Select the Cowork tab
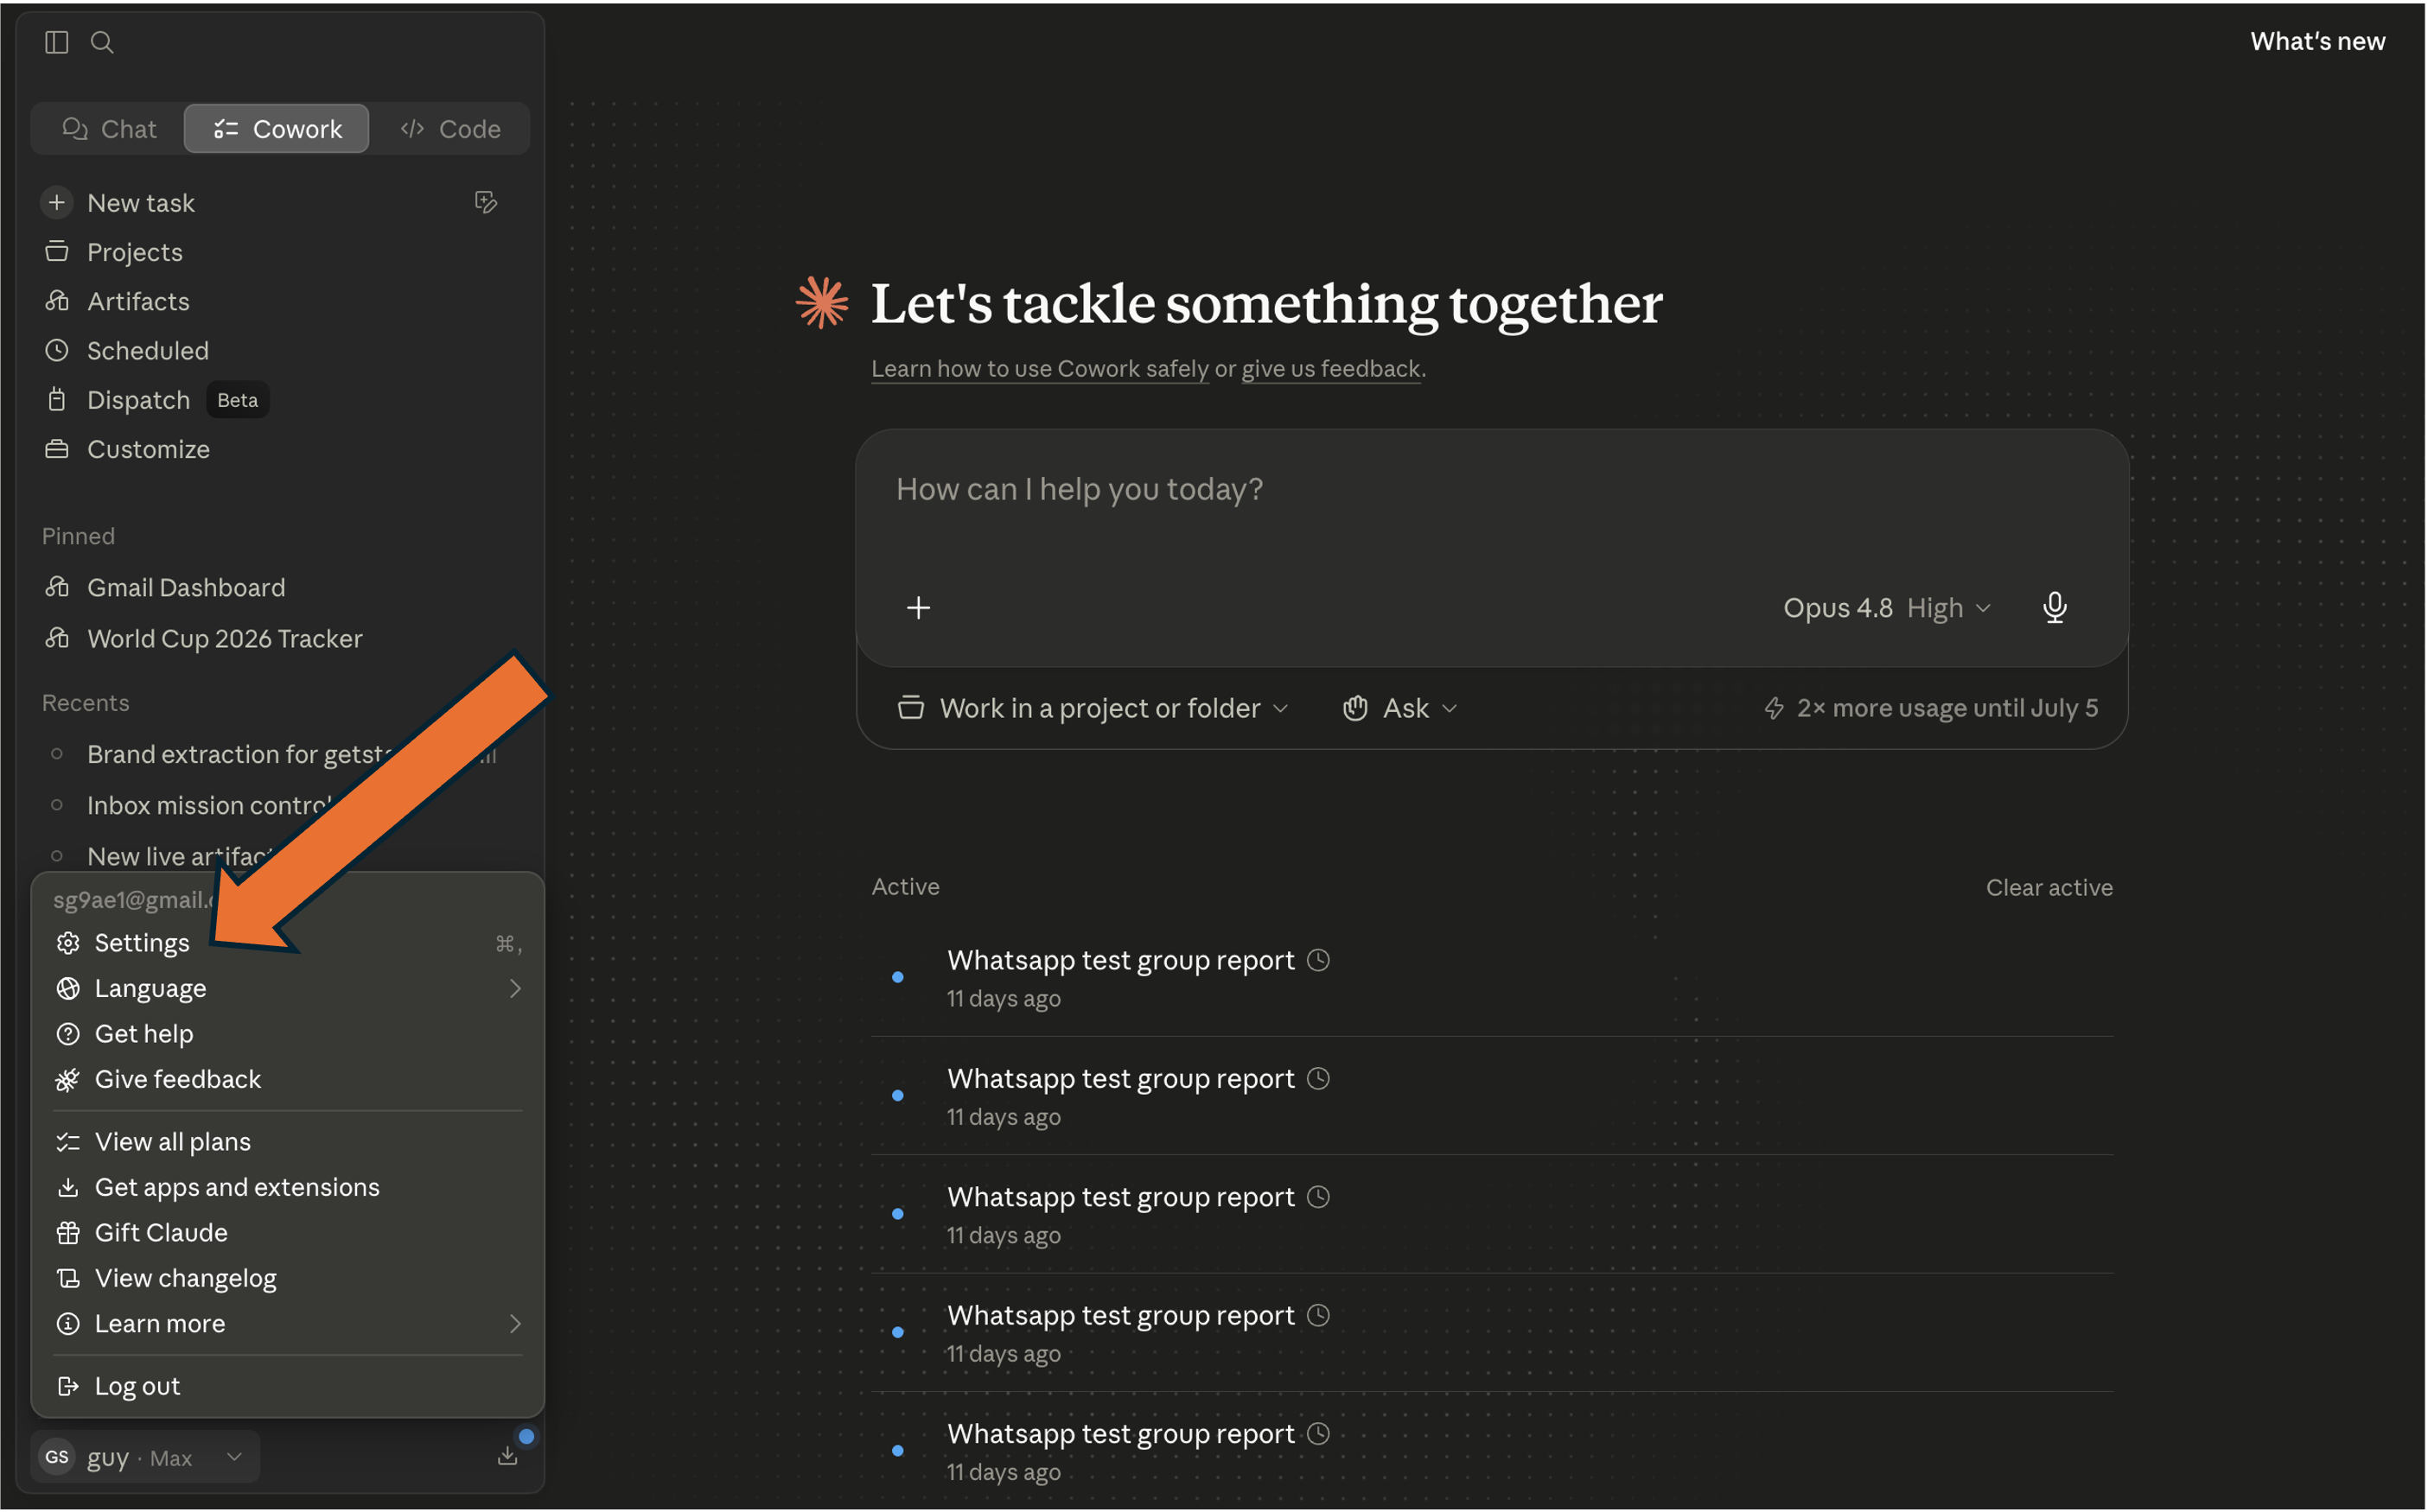This screenshot has width=2428, height=1512. [277, 129]
